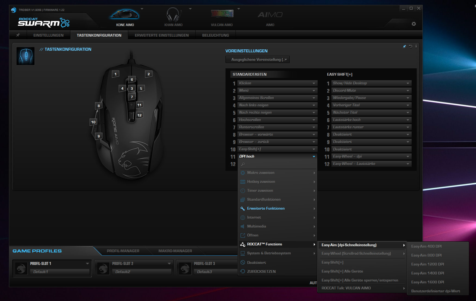
Task: Open Easy-Shift Discord-Mute dropdown
Action: pyautogui.click(x=371, y=91)
